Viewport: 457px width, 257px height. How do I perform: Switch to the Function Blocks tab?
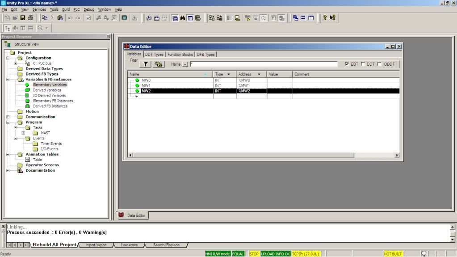pyautogui.click(x=180, y=55)
